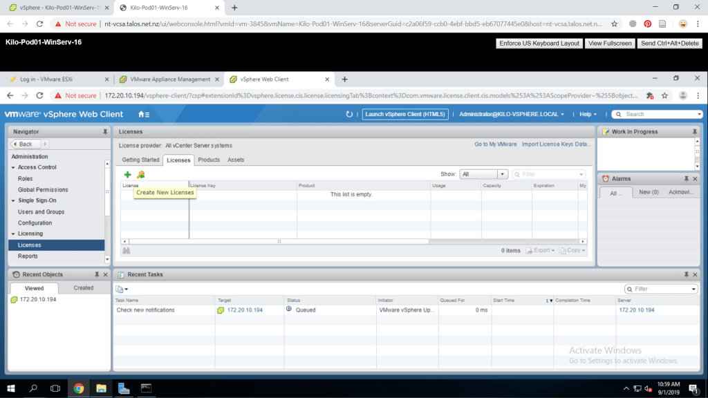Open the Show filter dropdown set to All

pos(484,174)
